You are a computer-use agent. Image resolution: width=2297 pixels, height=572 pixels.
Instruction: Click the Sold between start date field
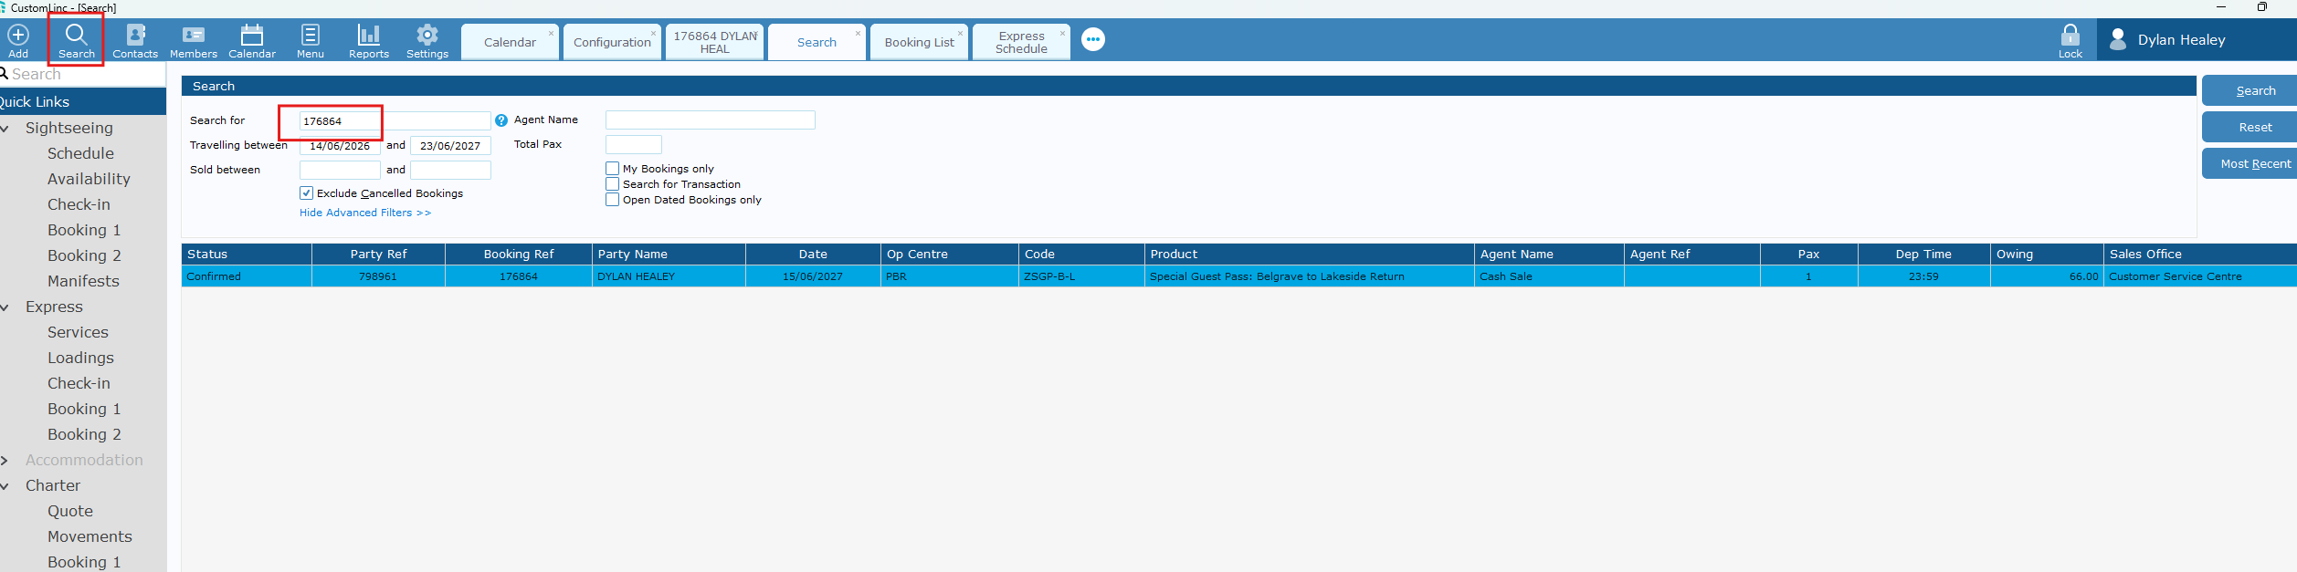pos(340,170)
